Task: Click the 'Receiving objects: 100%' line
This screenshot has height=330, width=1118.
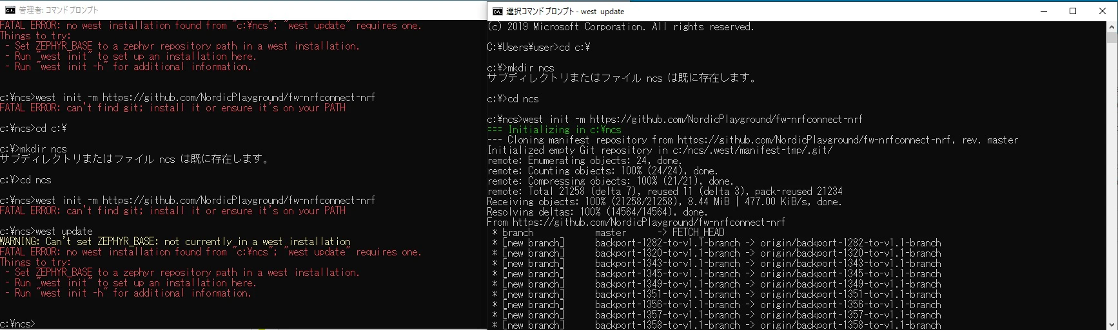Action: point(664,201)
